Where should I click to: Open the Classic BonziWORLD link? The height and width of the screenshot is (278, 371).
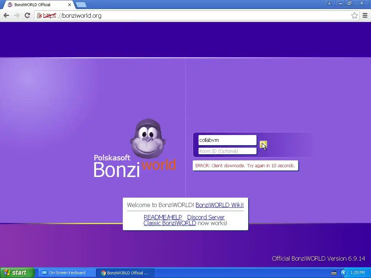click(x=170, y=223)
